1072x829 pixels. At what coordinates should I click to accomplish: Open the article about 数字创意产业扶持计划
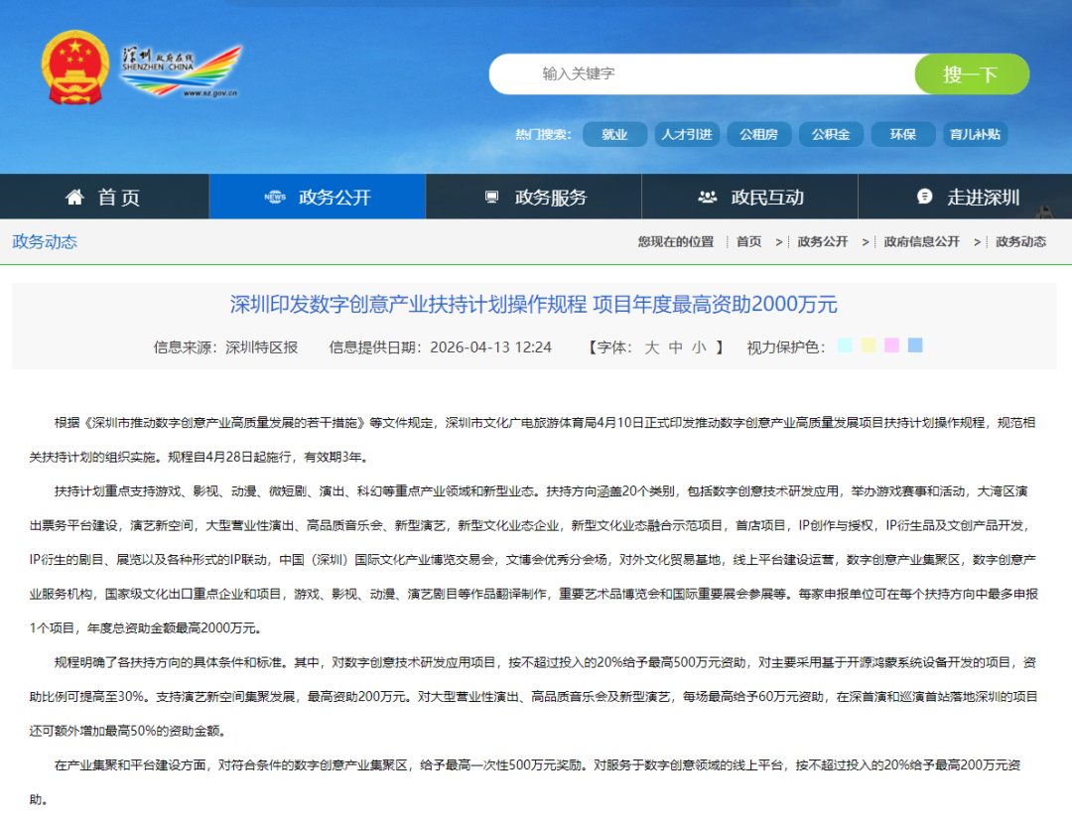[536, 305]
